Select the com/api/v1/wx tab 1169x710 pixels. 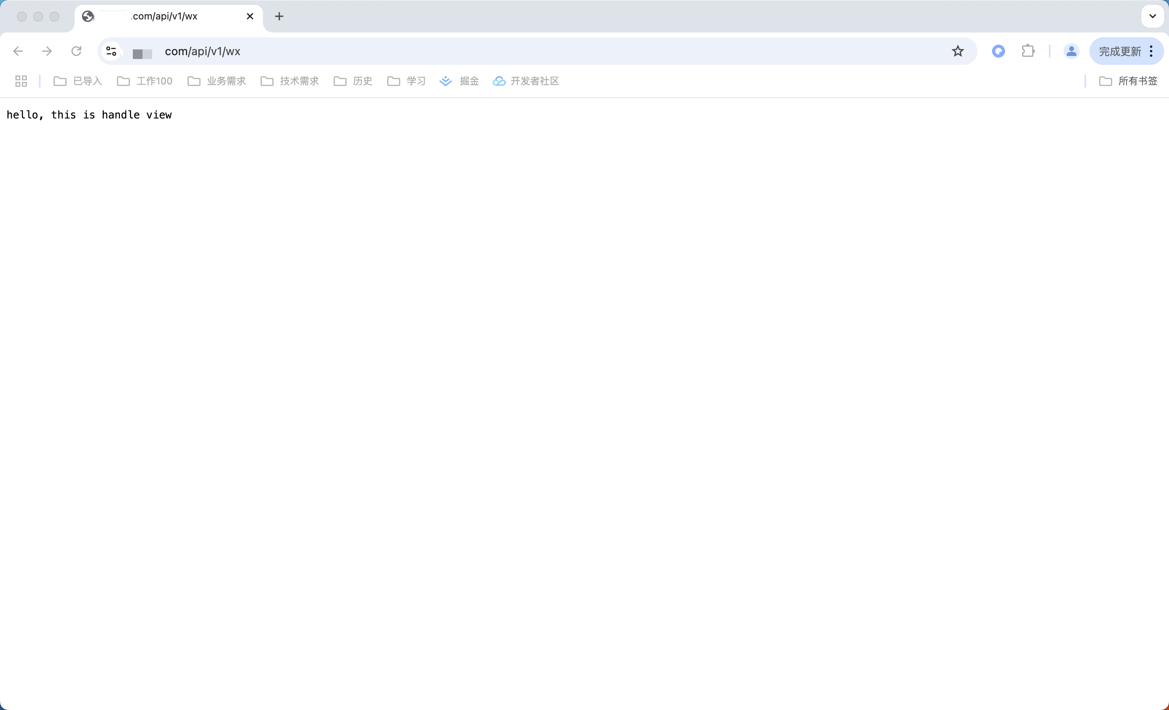[169, 17]
